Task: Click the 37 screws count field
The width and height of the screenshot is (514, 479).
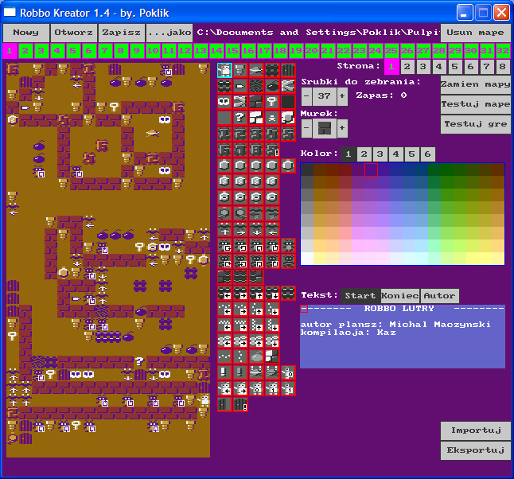Action: pos(324,96)
